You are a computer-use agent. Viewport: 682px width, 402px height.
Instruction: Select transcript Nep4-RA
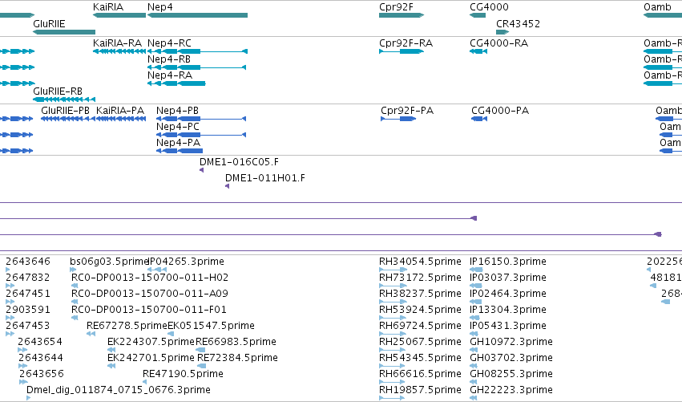click(176, 83)
